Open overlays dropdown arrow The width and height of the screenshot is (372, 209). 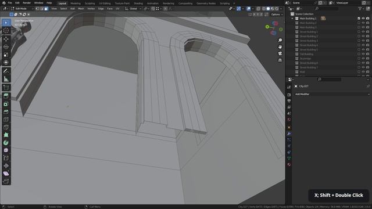[x=253, y=9]
